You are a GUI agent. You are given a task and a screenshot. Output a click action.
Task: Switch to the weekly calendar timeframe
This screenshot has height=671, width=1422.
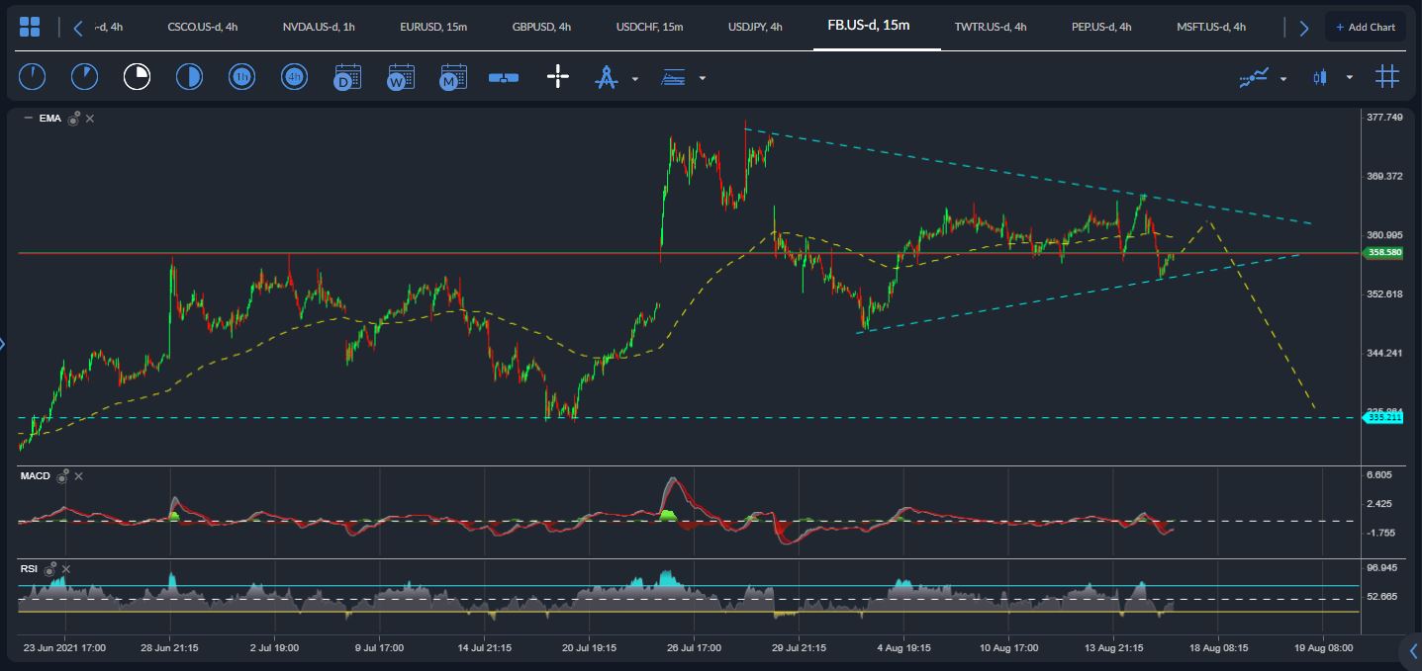click(400, 76)
